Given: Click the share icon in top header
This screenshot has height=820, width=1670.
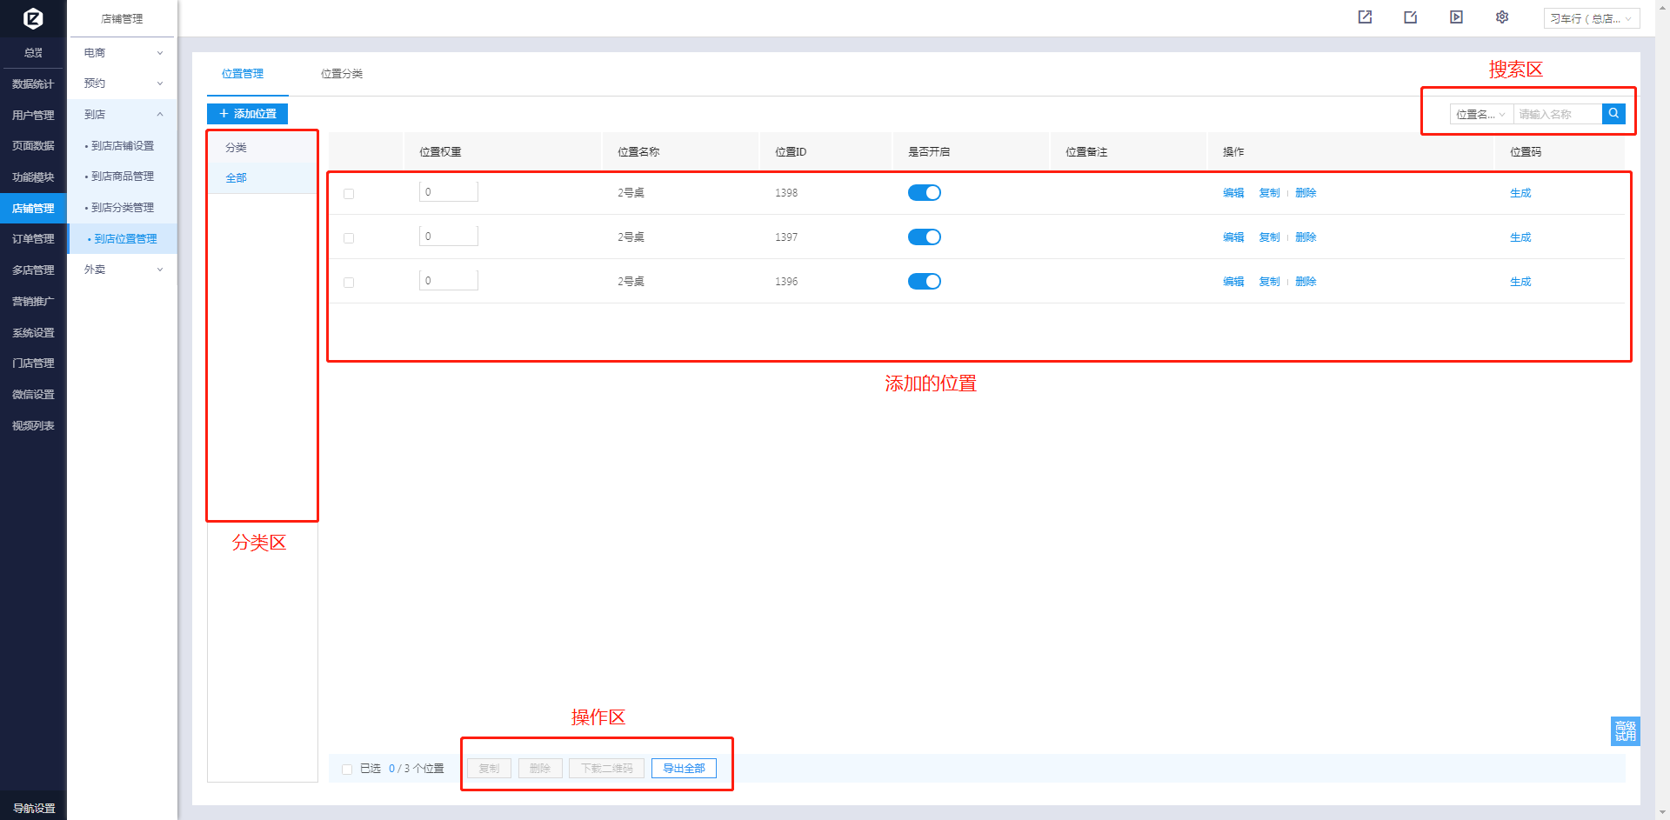Looking at the screenshot, I should point(1410,17).
